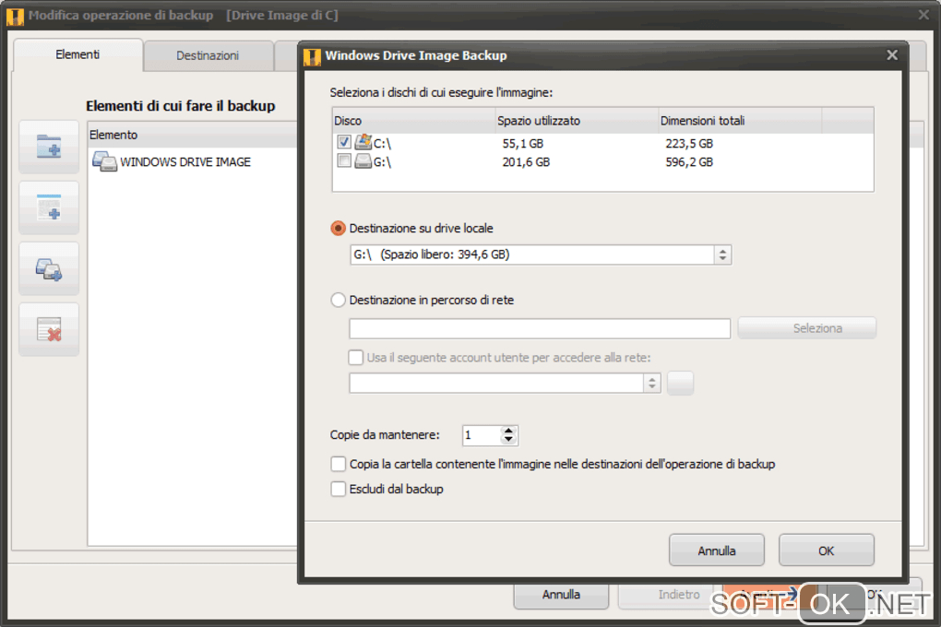Click the Copie da mantenere number field

(x=482, y=435)
